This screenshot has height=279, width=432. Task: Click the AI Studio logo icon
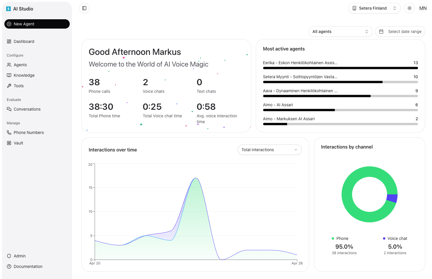[8, 9]
